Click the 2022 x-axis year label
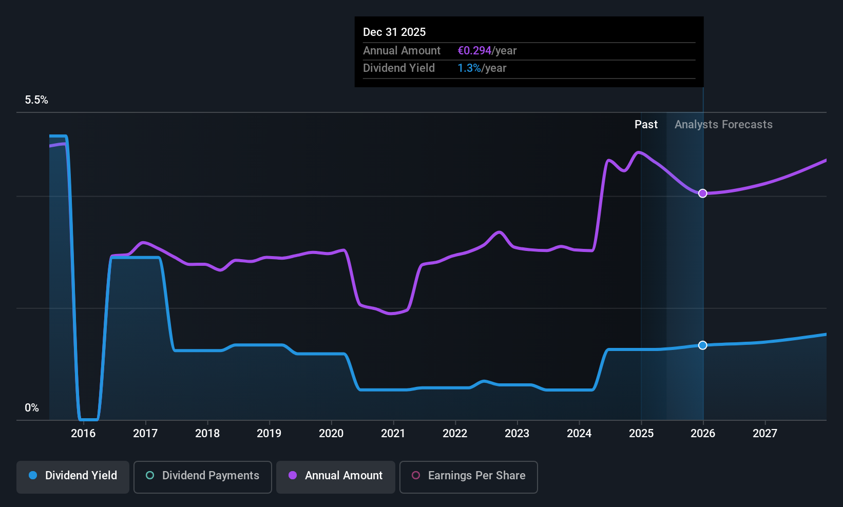This screenshot has height=507, width=843. click(x=455, y=434)
